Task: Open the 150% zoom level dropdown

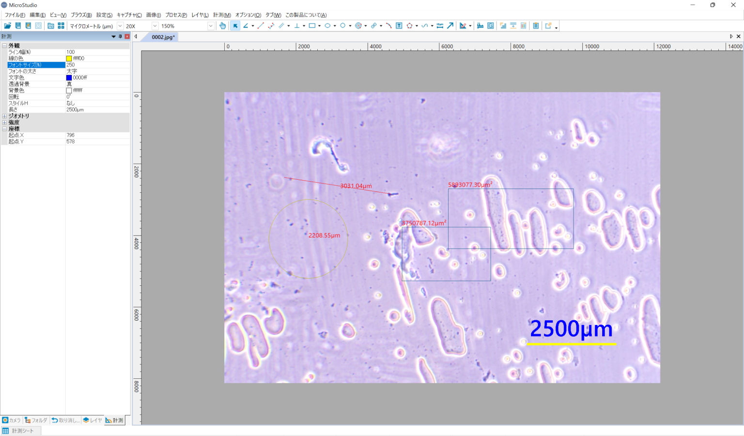Action: [211, 26]
